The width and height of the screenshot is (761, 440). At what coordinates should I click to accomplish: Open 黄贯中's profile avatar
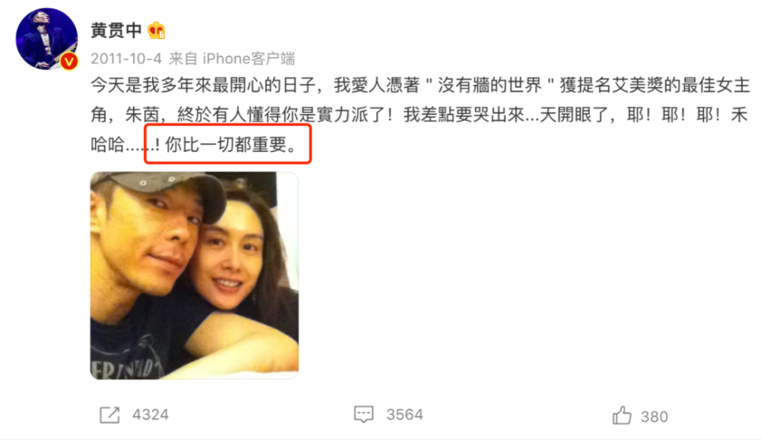coord(46,39)
